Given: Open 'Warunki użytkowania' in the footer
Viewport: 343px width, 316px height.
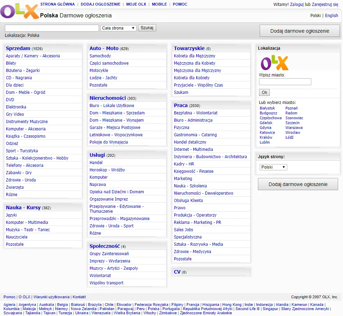Looking at the screenshot, I should point(51,297).
